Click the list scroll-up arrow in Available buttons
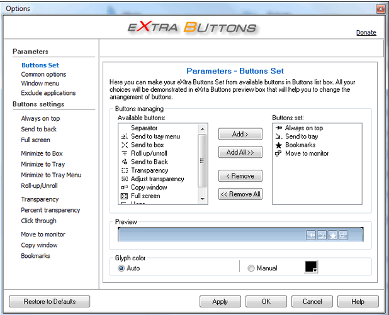Image resolution: width=389 pixels, height=315 pixels. coord(203,129)
